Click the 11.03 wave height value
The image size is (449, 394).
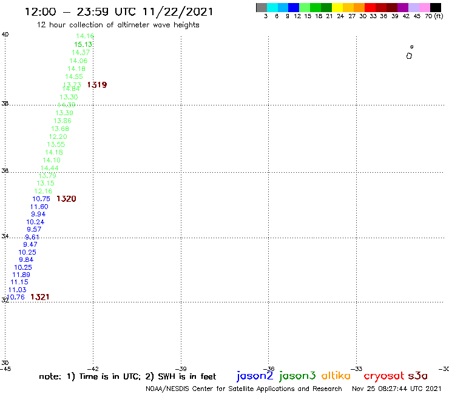pyautogui.click(x=17, y=290)
